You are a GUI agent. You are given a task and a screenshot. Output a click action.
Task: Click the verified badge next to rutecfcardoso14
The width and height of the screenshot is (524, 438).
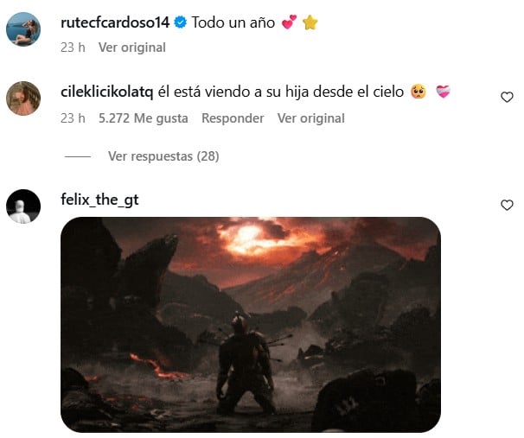[x=181, y=22]
